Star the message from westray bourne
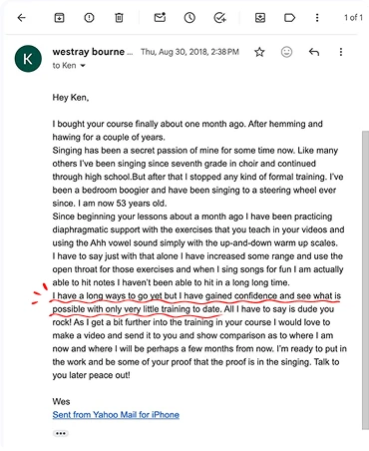This screenshot has width=369, height=451. (x=259, y=52)
